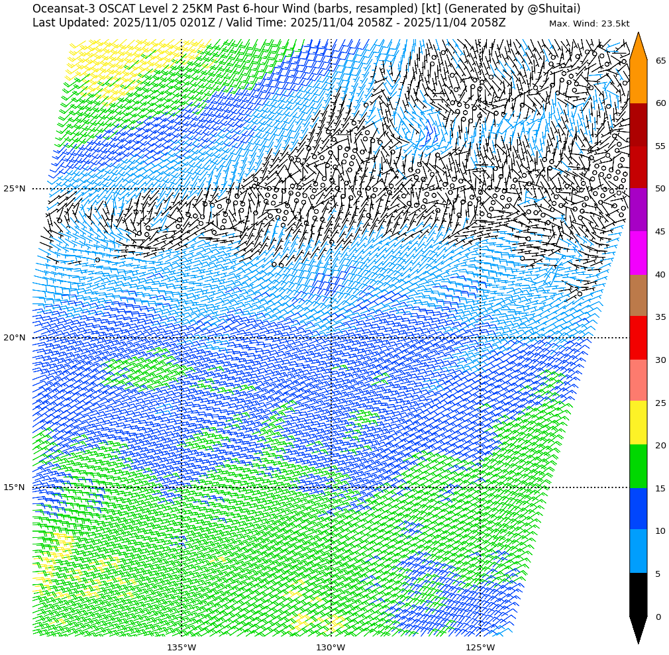Click the magenta 40-45 kt color band
The width and height of the screenshot is (669, 655).
638,253
